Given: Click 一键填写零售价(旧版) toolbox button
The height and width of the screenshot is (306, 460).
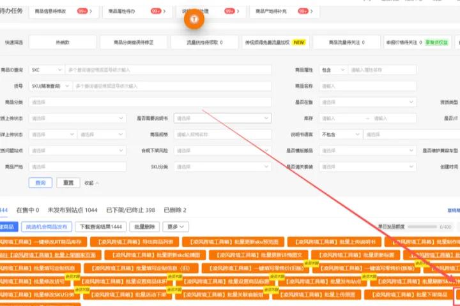Looking at the screenshot, I should (256, 268).
